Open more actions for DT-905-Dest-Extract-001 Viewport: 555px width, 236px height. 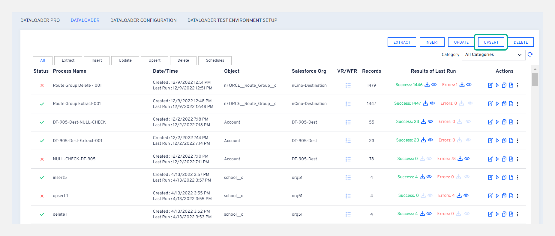[517, 141]
